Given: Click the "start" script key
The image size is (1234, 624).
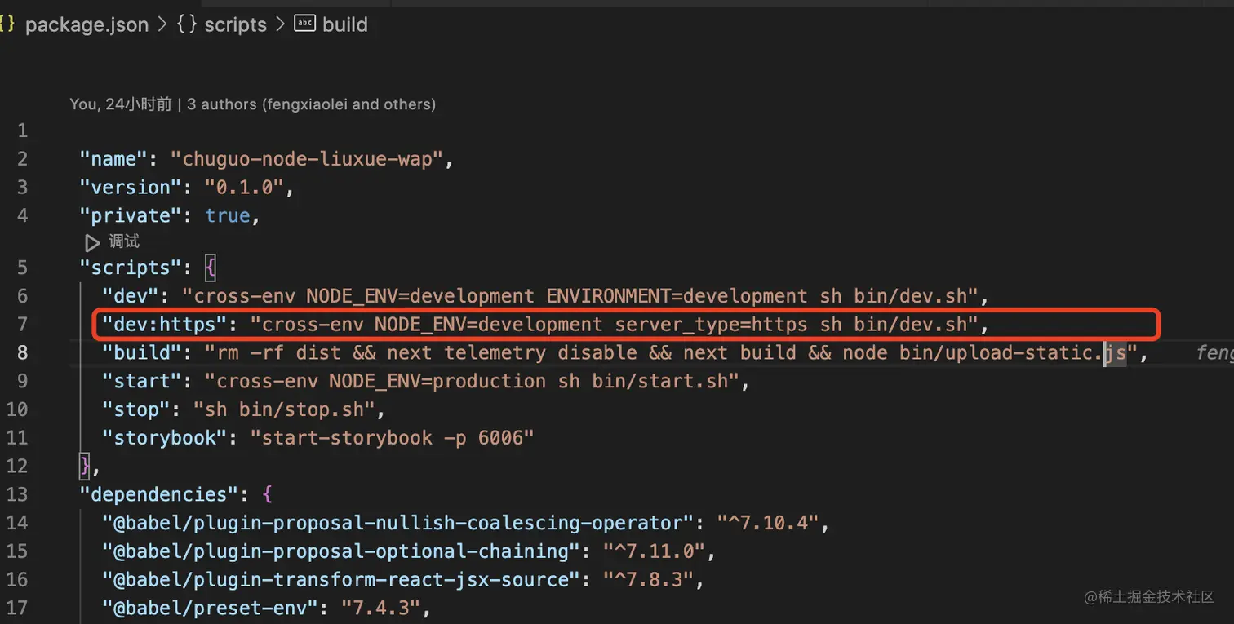Looking at the screenshot, I should tap(142, 381).
